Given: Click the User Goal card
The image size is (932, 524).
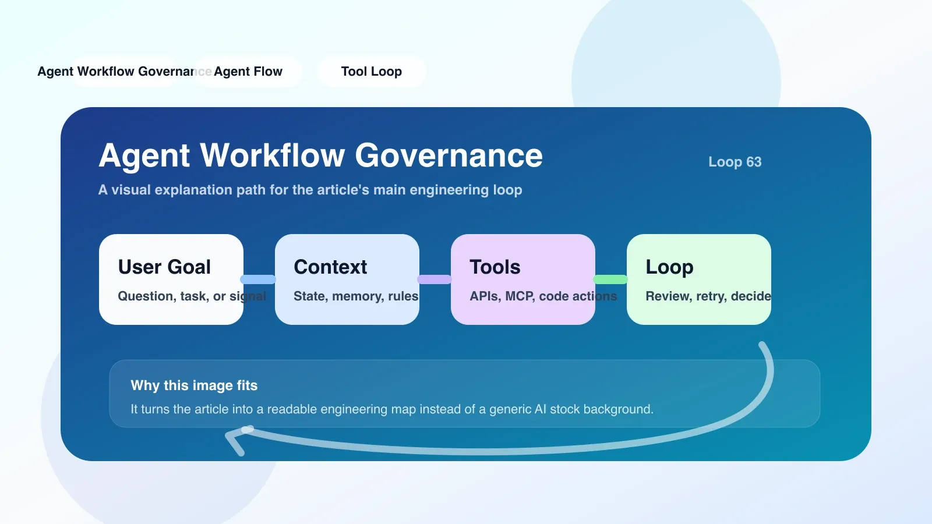Looking at the screenshot, I should tap(171, 279).
